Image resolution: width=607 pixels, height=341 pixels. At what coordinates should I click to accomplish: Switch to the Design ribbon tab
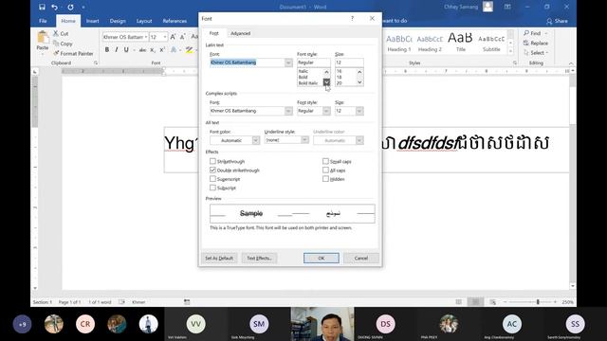pos(118,21)
